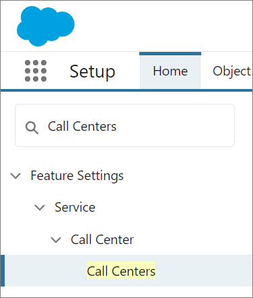Open the highlighted Call Centers link
The image size is (253, 298).
pyautogui.click(x=121, y=271)
